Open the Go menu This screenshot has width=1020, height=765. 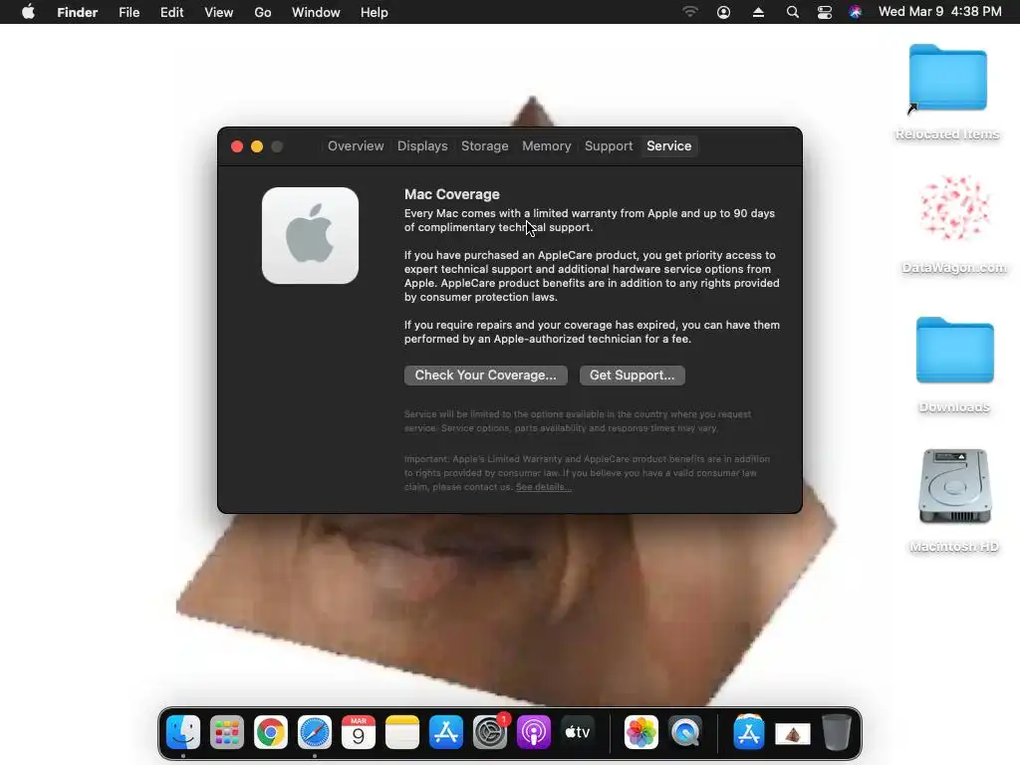pos(263,12)
